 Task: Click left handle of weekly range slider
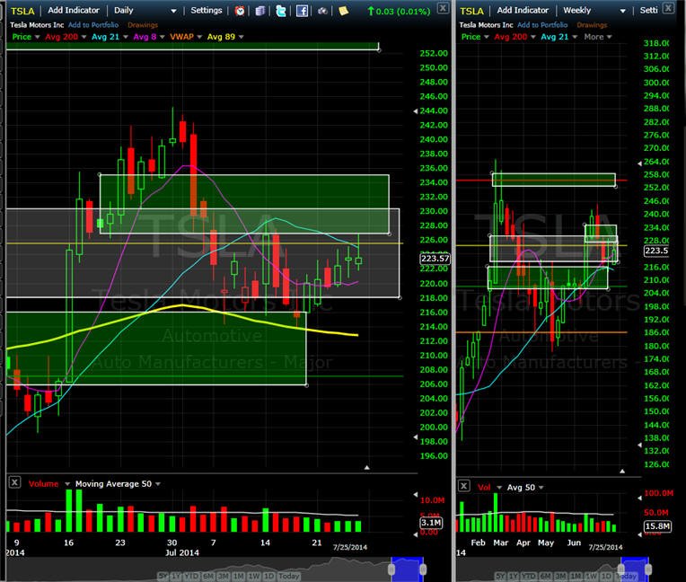(620, 569)
